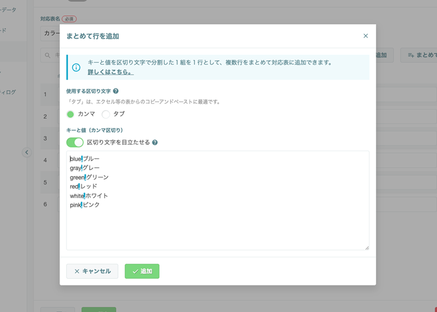This screenshot has height=312, width=437.
Task: Click the info circle icon in the banner
Action: [76, 68]
